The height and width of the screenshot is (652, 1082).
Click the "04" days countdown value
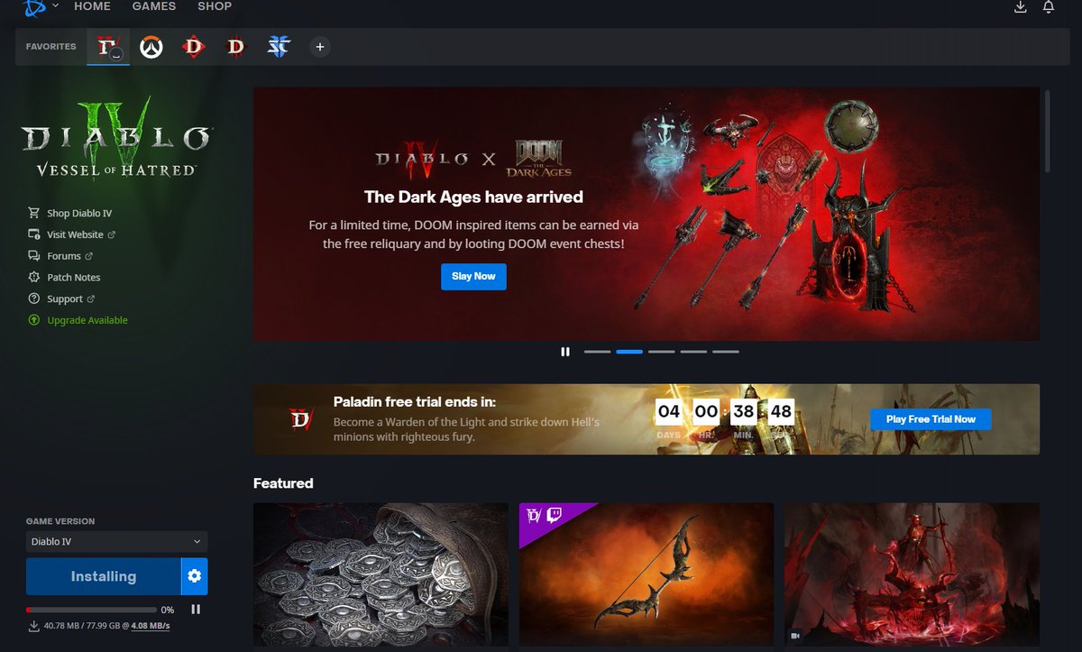click(x=668, y=412)
